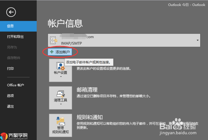This screenshot has width=208, height=140.
Task: Click the 添加帐户 button
Action: click(x=60, y=52)
